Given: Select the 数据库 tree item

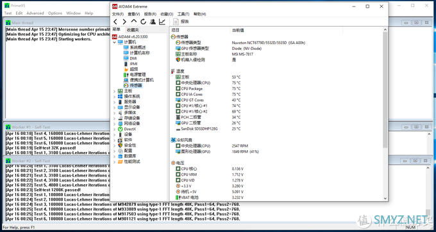Looking at the screenshot, I should pos(127,156).
